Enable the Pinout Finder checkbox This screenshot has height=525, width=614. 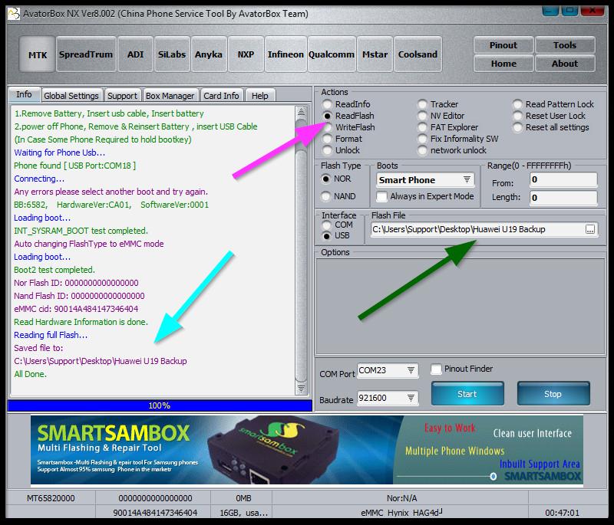coord(436,369)
